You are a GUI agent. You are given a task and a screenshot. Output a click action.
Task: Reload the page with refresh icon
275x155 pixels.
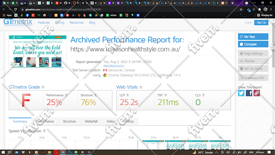15,9
